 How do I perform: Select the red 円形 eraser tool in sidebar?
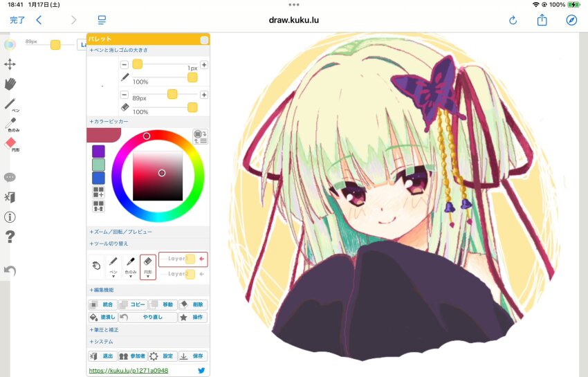(x=11, y=144)
